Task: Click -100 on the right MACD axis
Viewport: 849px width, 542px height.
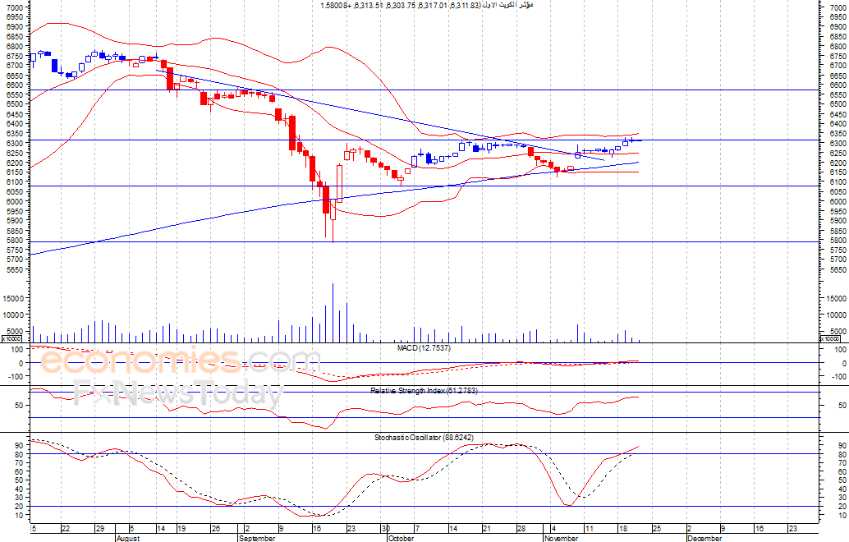Action: pyautogui.click(x=839, y=376)
